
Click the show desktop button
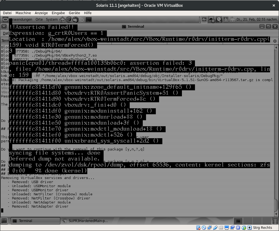tap(4, 221)
